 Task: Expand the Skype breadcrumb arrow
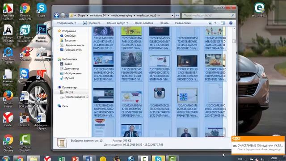coord(88,16)
